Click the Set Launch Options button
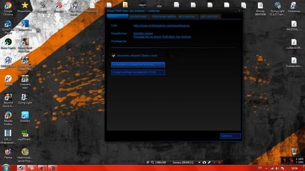Image resolution: width=305 pixels, height=171 pixels. pyautogui.click(x=138, y=65)
